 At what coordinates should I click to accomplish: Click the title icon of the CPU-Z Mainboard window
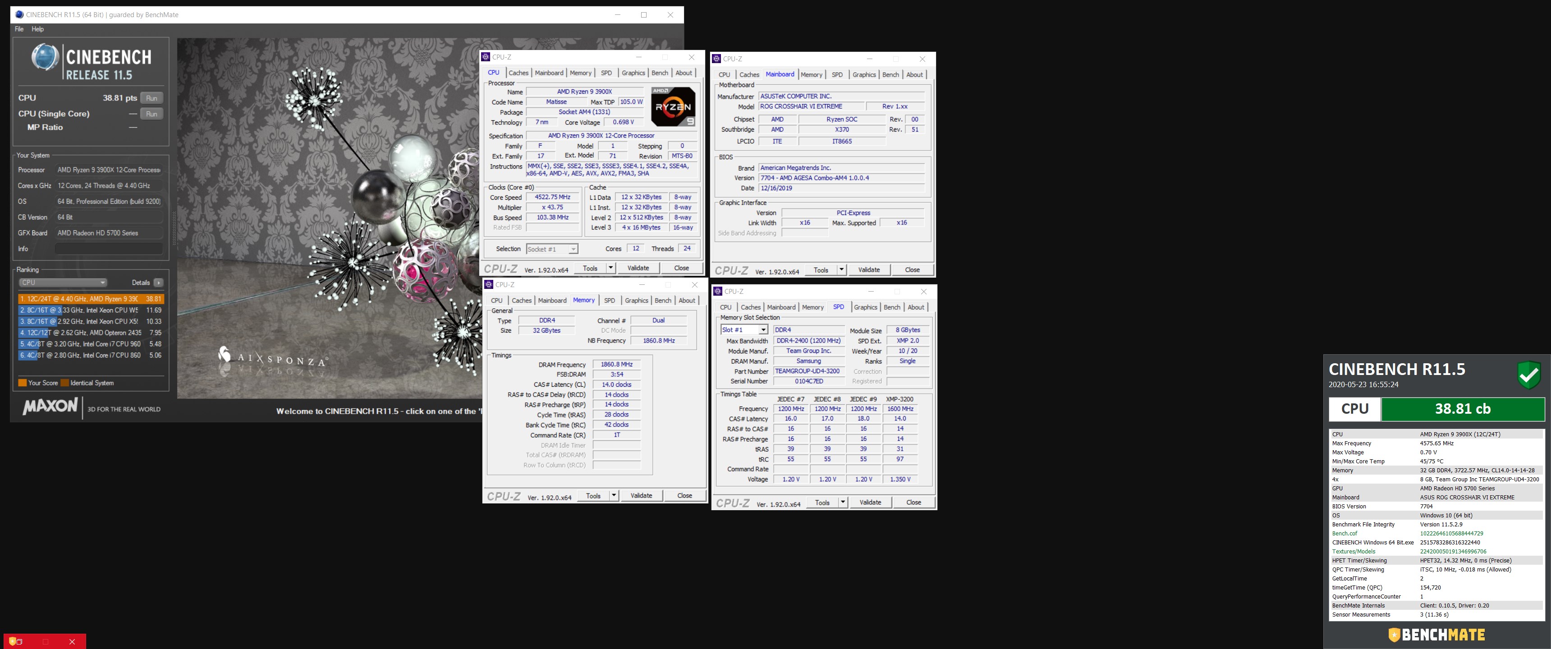716,59
